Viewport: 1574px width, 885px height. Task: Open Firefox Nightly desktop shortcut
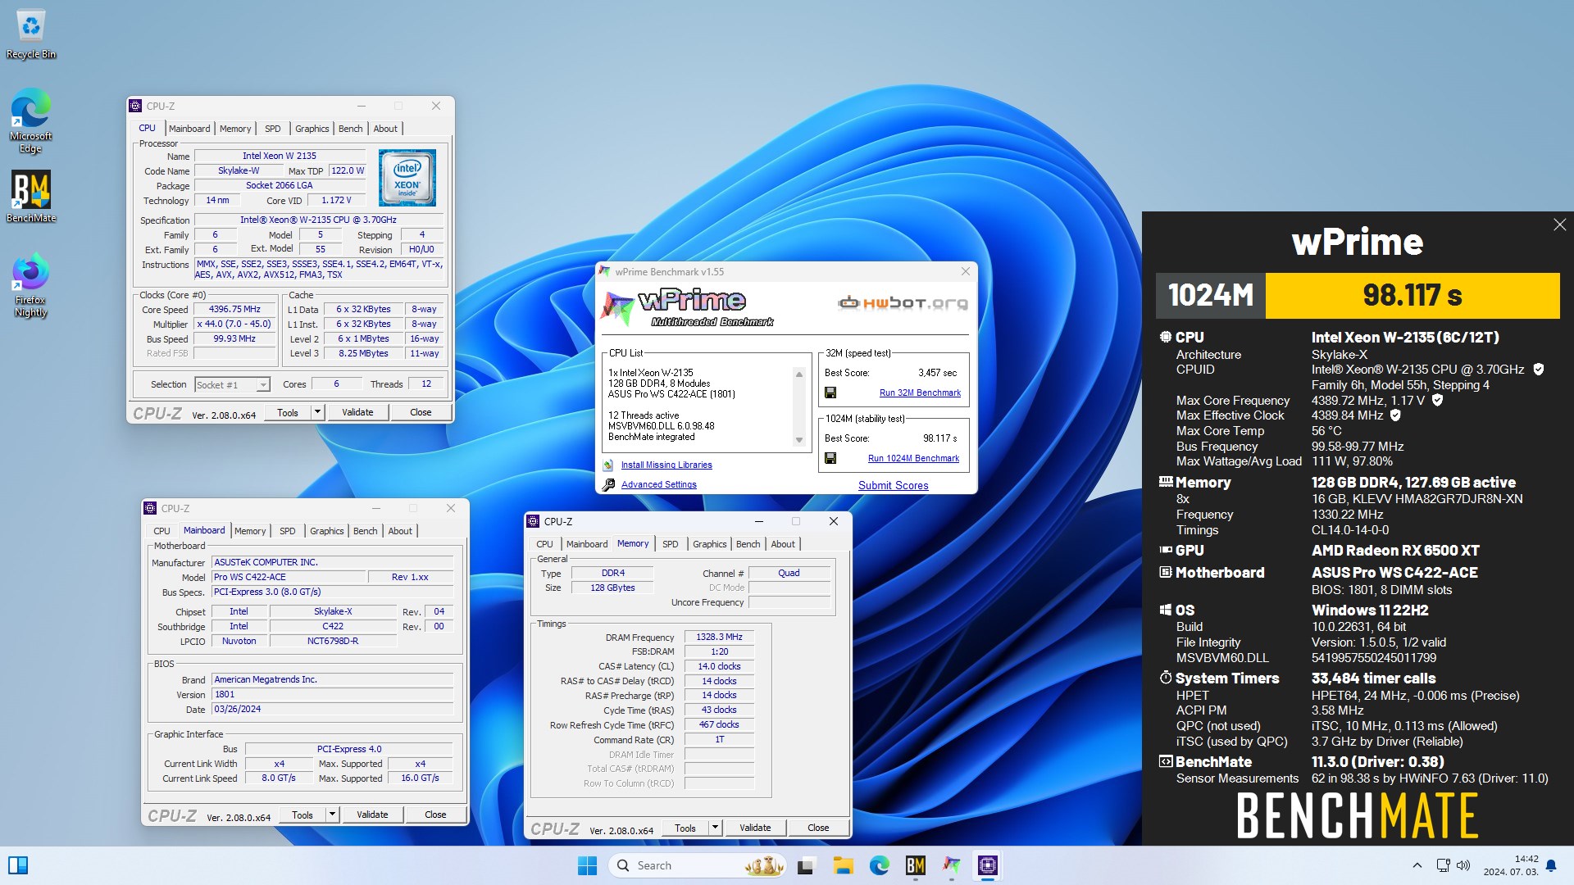pyautogui.click(x=31, y=285)
